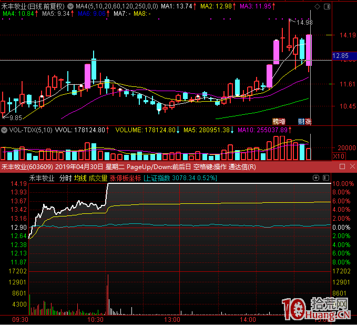Screen dimensions: 357x325
Task: Click the X10 volume scale label
Action: point(339,156)
